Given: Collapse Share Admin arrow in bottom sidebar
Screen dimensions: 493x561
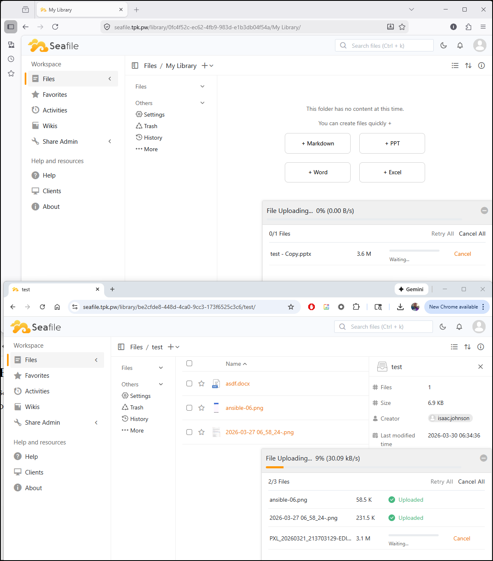Looking at the screenshot, I should 96,423.
